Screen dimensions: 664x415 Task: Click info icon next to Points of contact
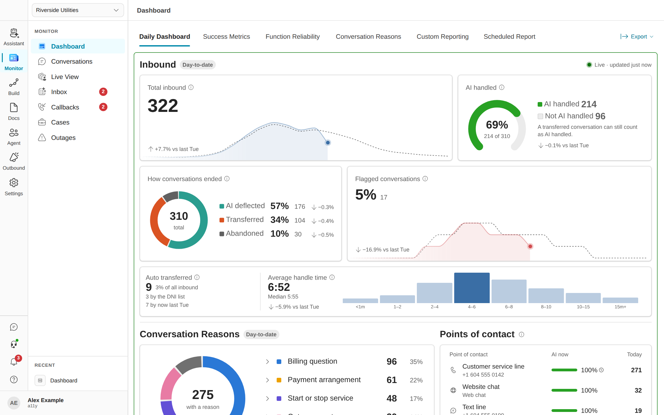[x=522, y=334]
